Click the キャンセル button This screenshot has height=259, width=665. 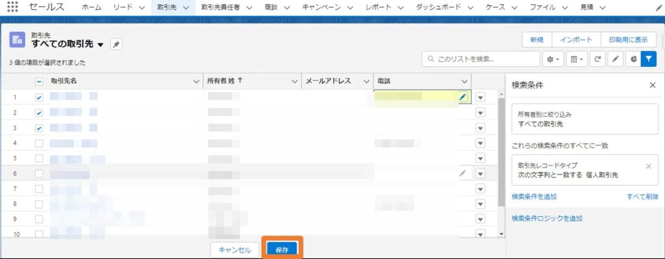pos(234,250)
